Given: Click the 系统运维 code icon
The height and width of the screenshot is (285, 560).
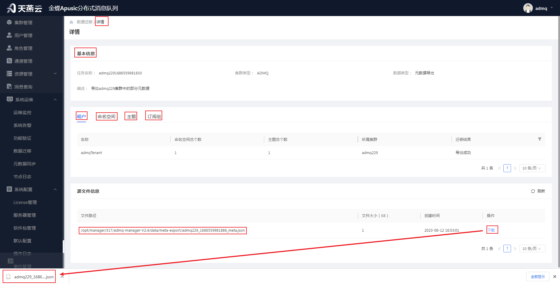Looking at the screenshot, I should coord(10,99).
